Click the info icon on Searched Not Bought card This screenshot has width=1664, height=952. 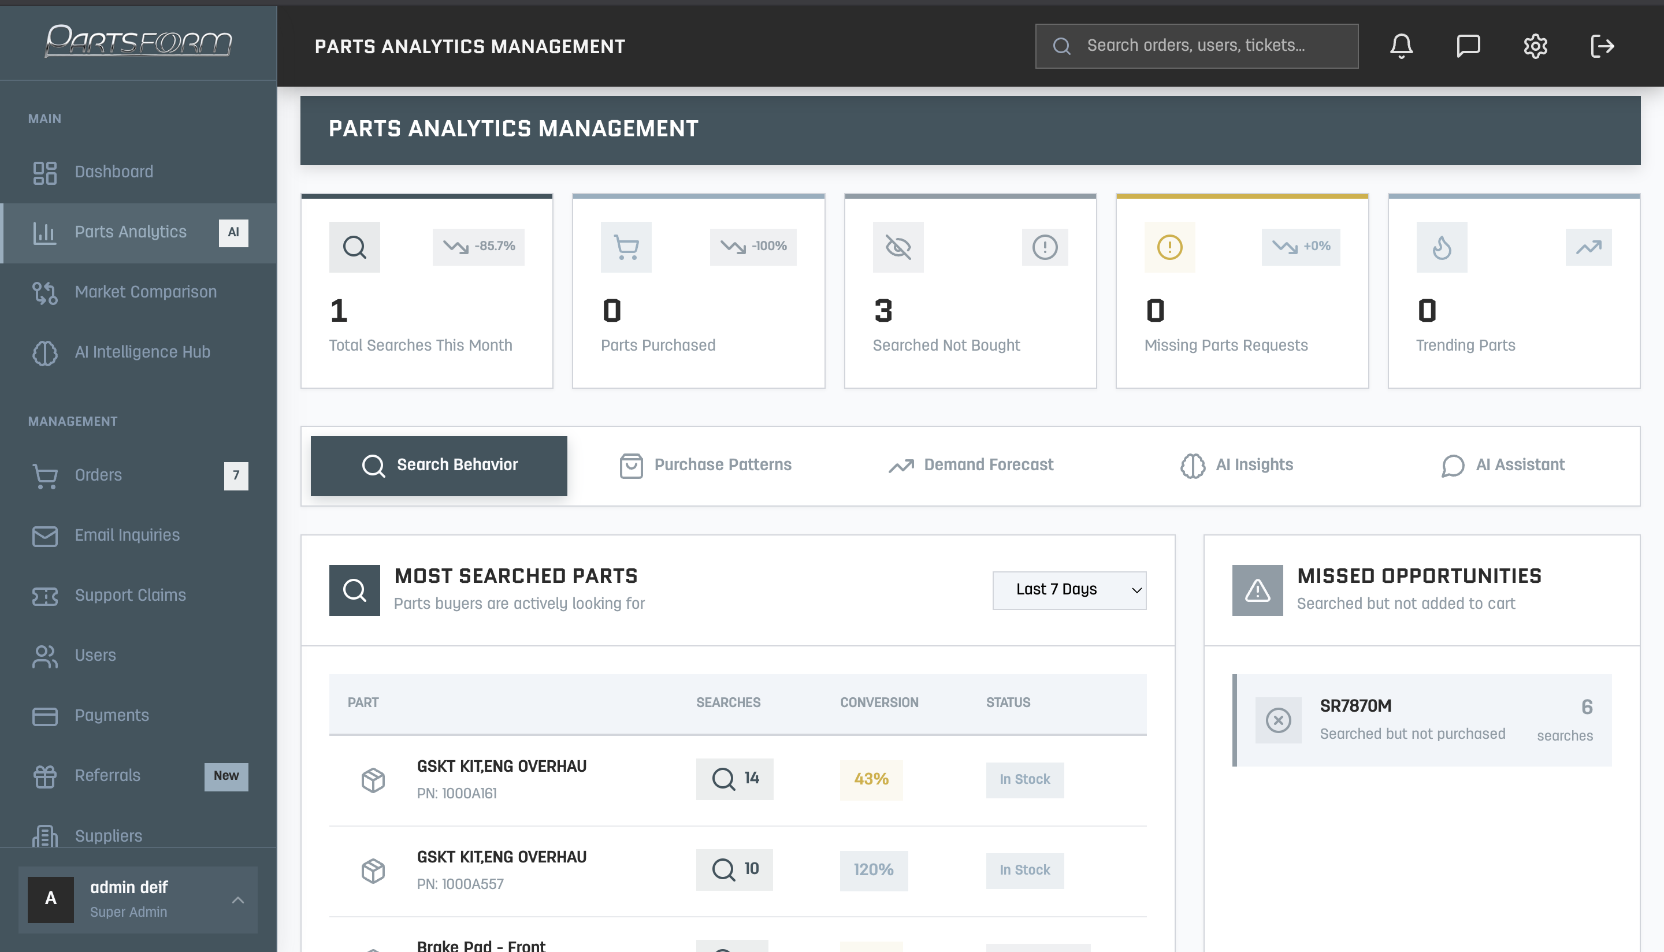(1045, 247)
